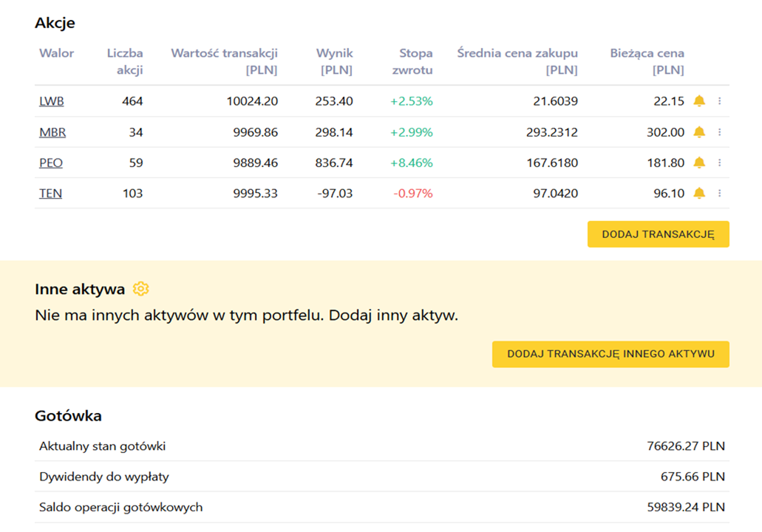Open the three-dot menu for LWB

pos(720,101)
